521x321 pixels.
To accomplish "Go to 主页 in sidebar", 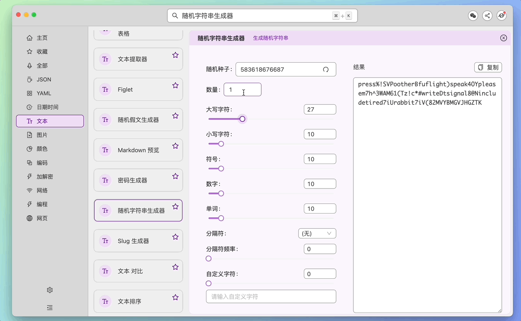I will pos(42,38).
